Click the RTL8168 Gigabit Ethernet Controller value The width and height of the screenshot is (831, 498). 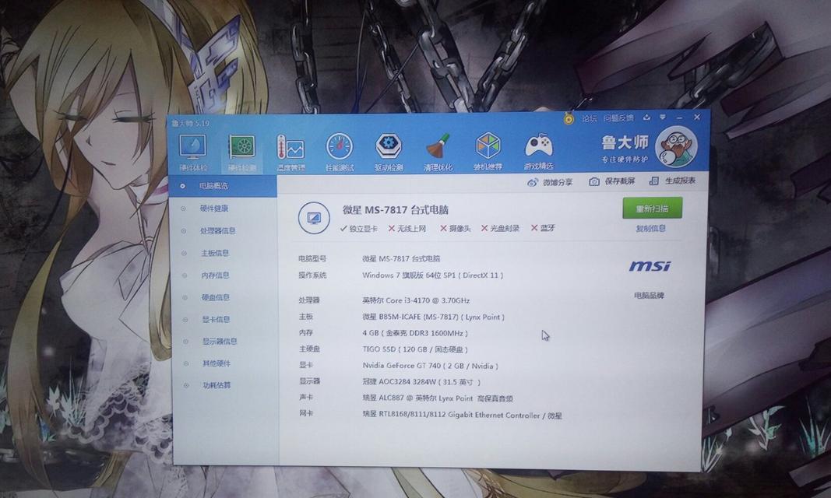coord(462,416)
